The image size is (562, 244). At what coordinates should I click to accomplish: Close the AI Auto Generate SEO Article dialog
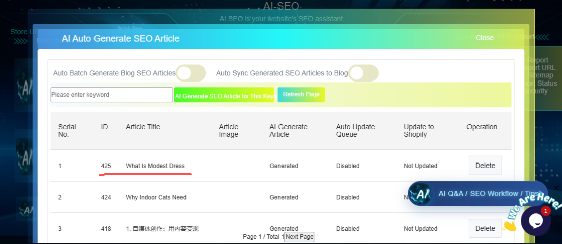[x=484, y=38]
